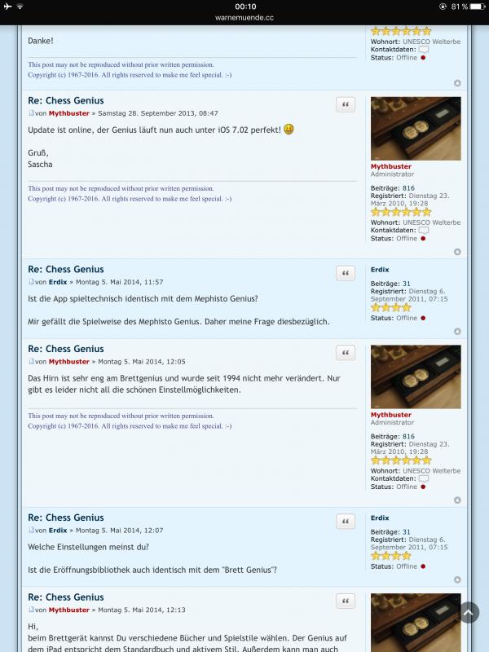
Task: Tap the warnemuende.cc address bar
Action: coord(244,17)
